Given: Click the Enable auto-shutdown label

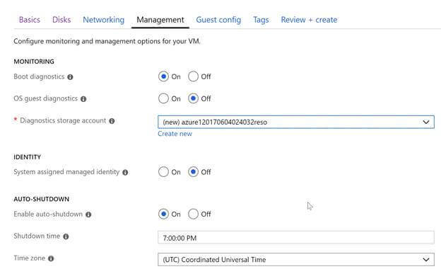Looking at the screenshot, I should [48, 214].
